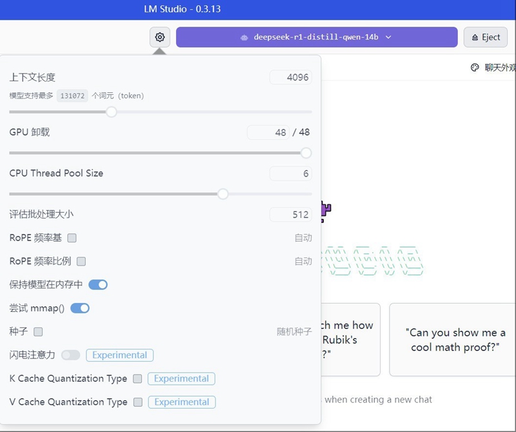Viewport: 516px width, 432px height.
Task: Click "when creating a new chat" text
Action: point(378,399)
